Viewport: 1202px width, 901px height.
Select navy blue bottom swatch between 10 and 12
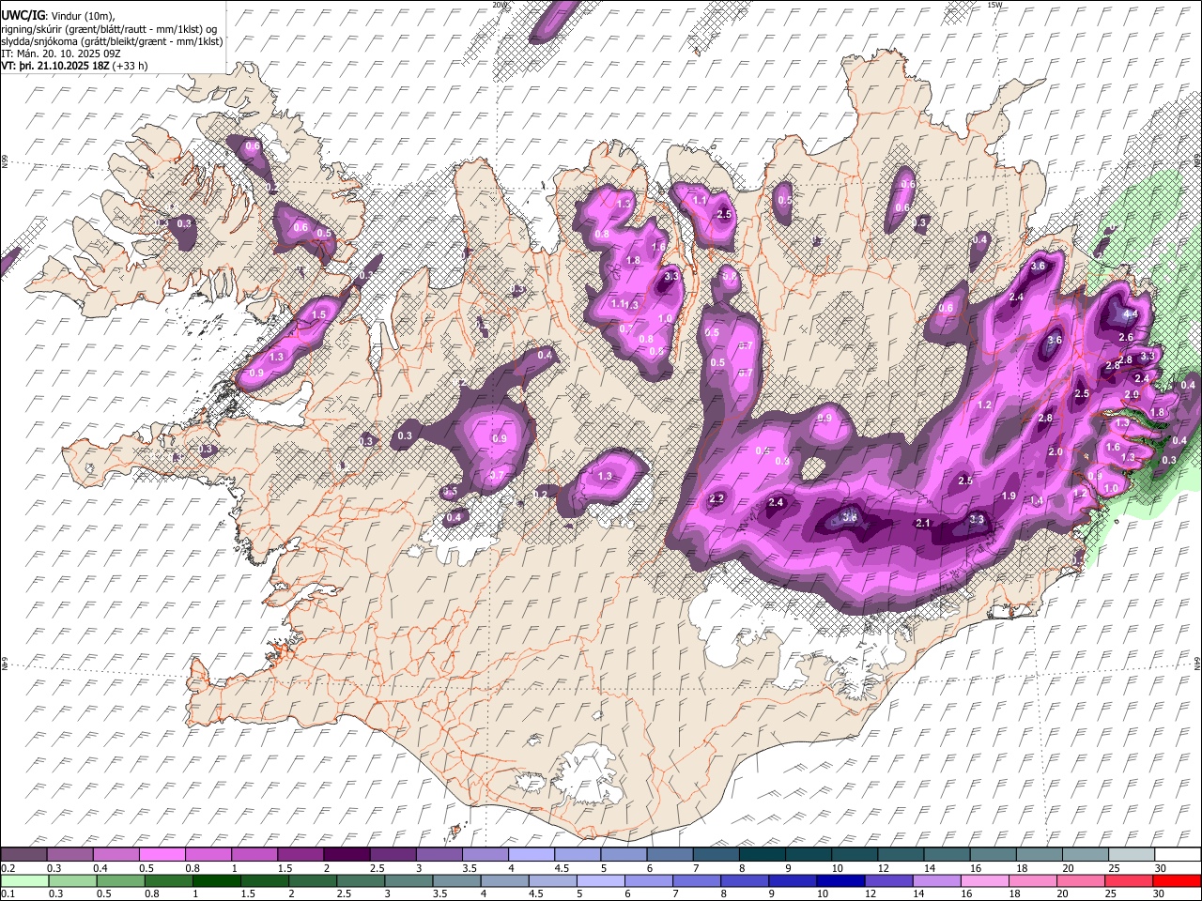[840, 880]
